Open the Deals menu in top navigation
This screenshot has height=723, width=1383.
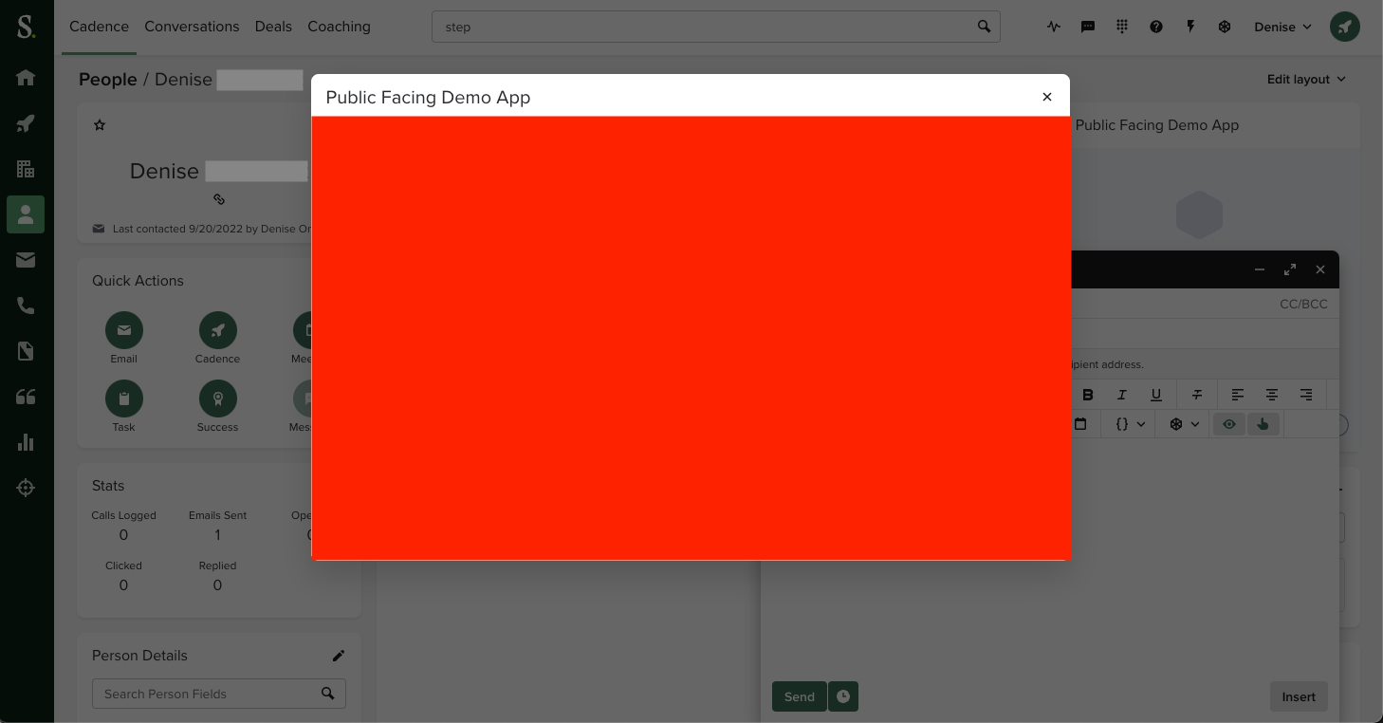click(273, 27)
